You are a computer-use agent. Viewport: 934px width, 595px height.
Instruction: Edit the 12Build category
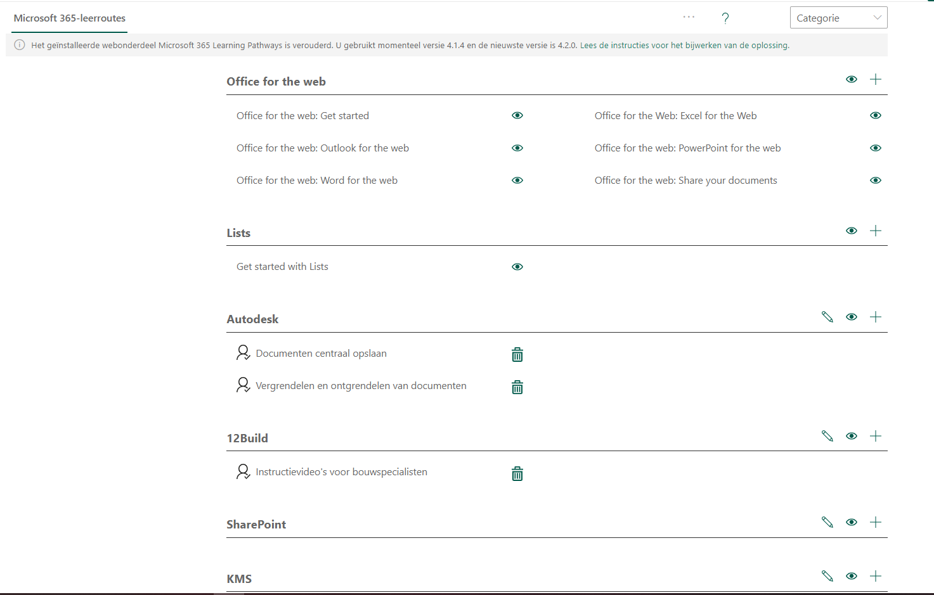click(x=827, y=436)
